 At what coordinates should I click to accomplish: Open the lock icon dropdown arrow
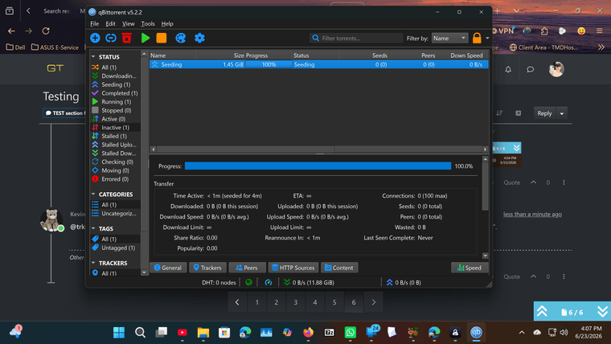tap(487, 39)
